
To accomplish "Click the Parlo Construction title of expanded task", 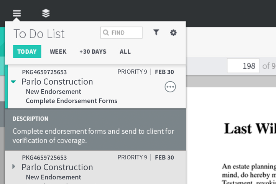I will tap(57, 82).
